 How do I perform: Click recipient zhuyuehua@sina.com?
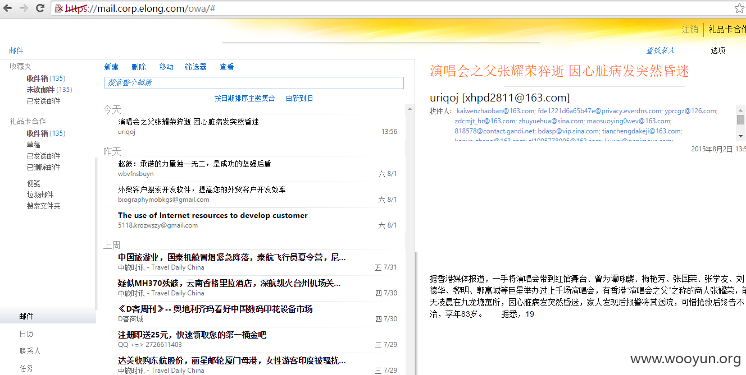[x=551, y=121]
